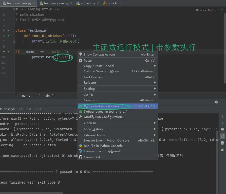Screen dimensions: 226x194
Task: Select Compare with Clipboard
Action: tap(118, 151)
